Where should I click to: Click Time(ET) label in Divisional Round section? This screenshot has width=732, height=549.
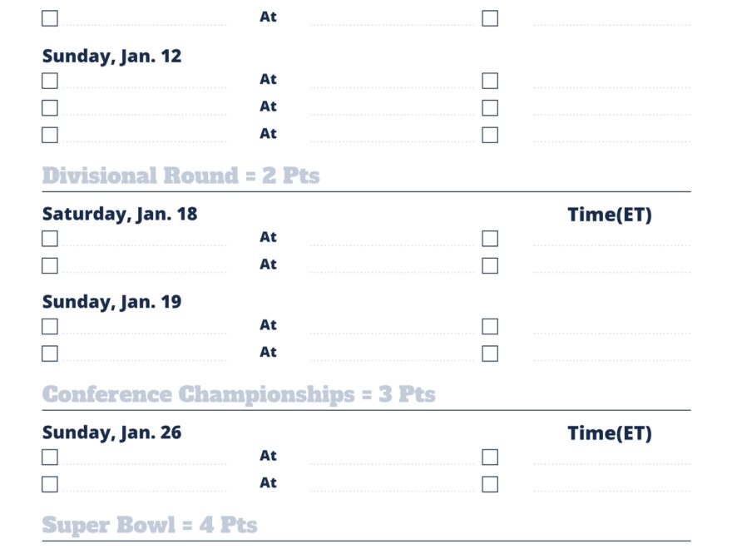[610, 215]
